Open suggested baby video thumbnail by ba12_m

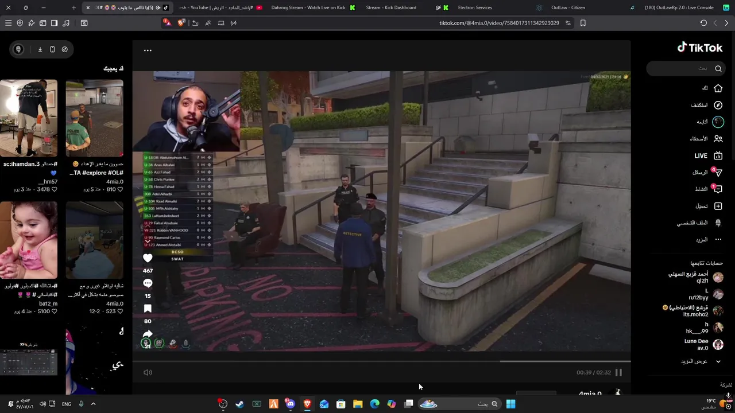coord(29,240)
